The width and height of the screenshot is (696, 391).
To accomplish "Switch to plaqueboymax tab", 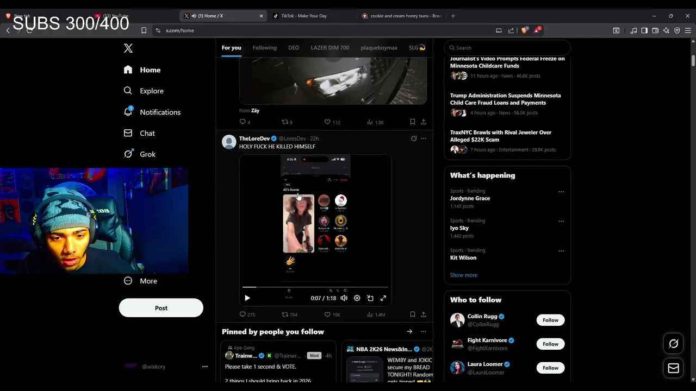I will [379, 48].
